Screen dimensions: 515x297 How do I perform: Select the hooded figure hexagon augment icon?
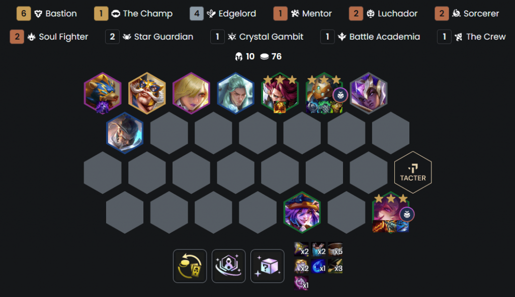pyautogui.click(x=229, y=266)
